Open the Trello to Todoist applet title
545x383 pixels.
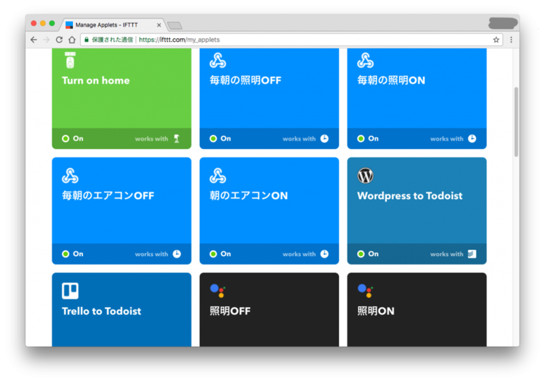click(102, 311)
